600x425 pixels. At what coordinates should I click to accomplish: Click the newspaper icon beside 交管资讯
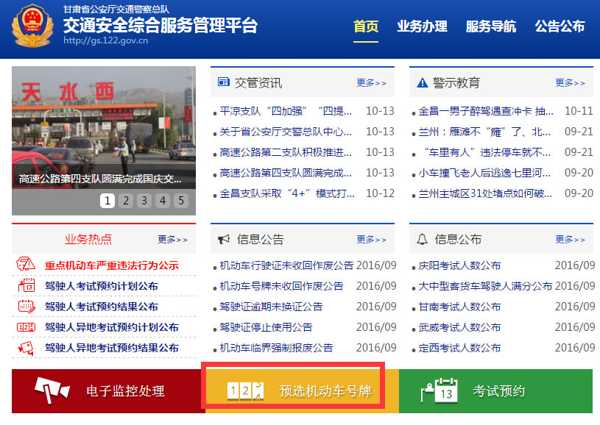224,82
